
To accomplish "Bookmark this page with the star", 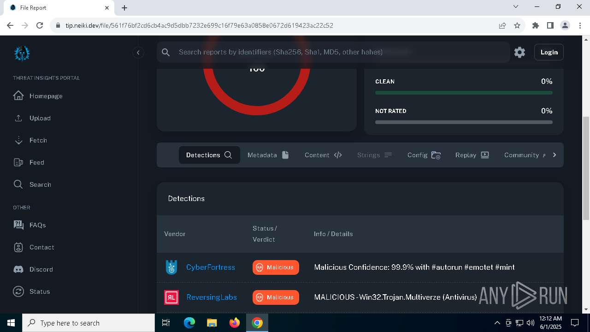I will (517, 25).
